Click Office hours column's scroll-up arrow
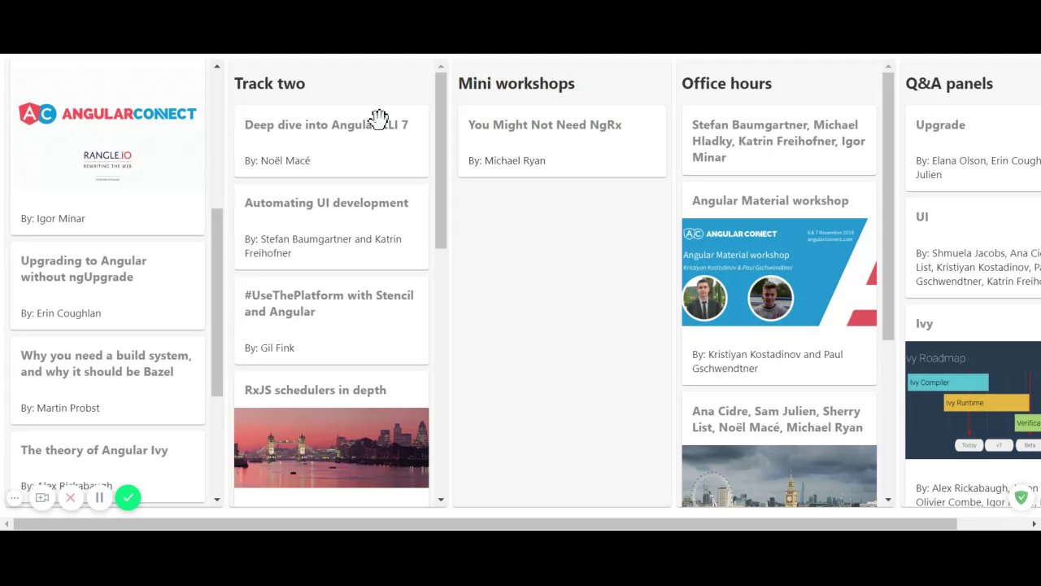 tap(888, 67)
